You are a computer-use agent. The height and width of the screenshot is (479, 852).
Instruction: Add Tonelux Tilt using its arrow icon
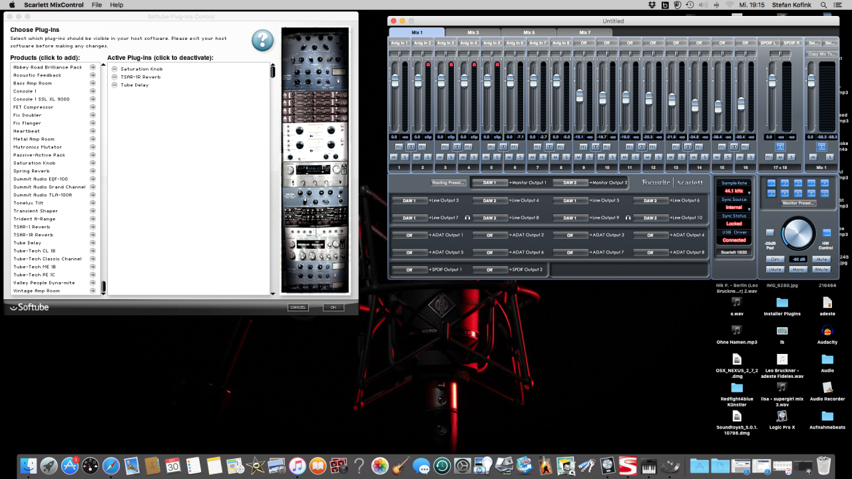[93, 203]
